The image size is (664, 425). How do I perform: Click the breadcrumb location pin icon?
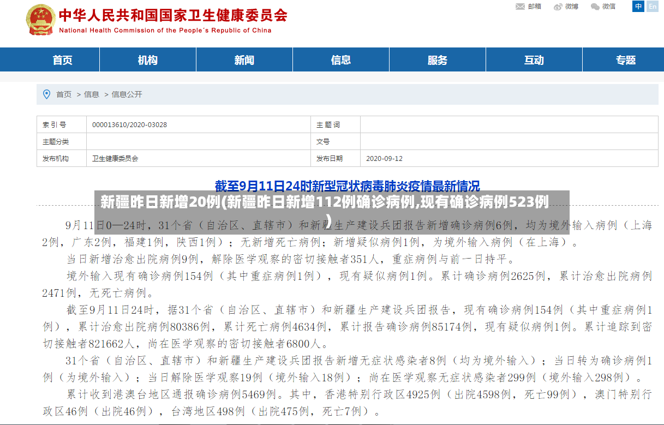pos(46,94)
